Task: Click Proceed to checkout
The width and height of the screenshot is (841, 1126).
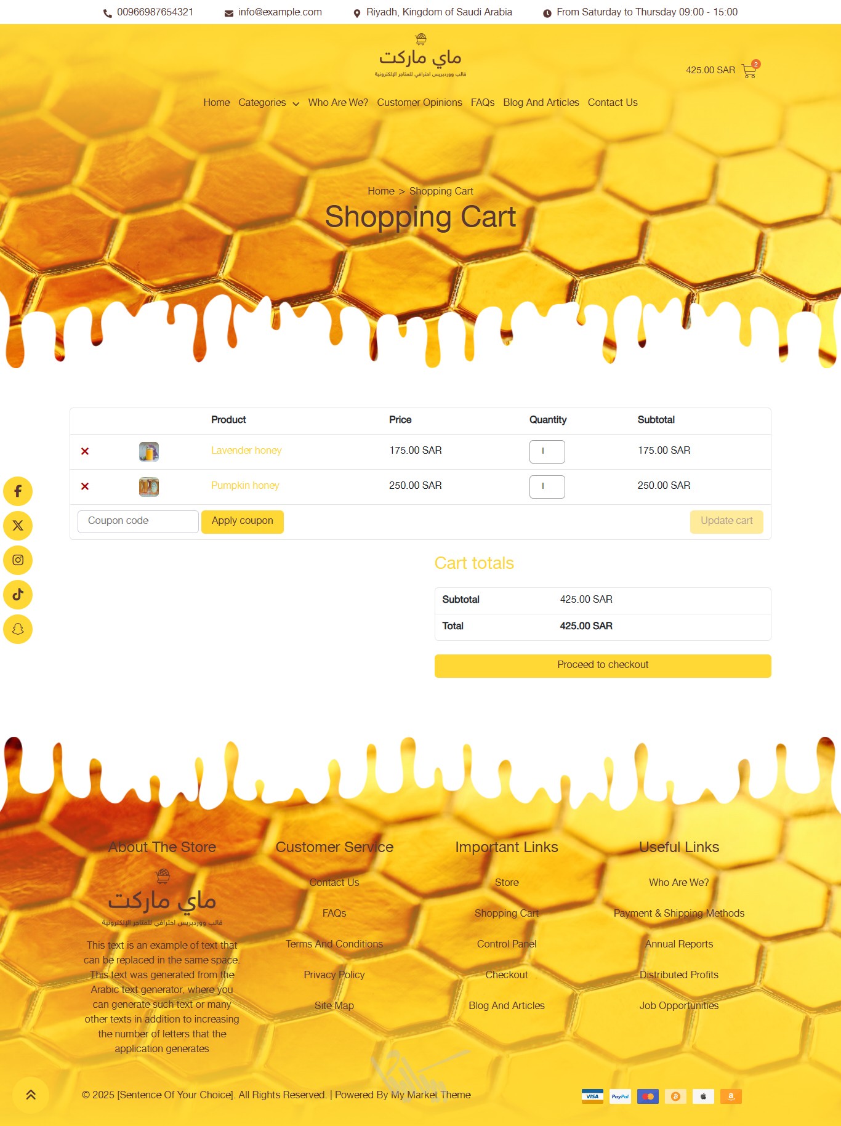Action: 602,666
